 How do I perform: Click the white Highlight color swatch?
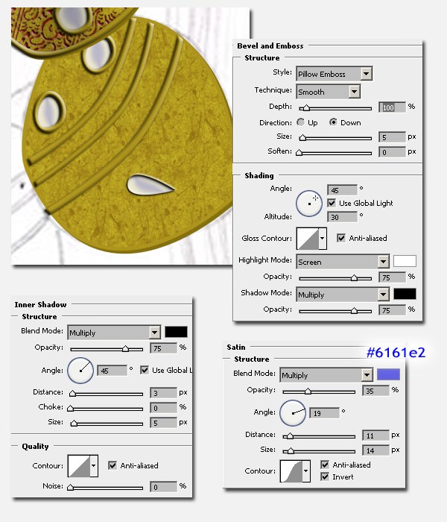405,261
